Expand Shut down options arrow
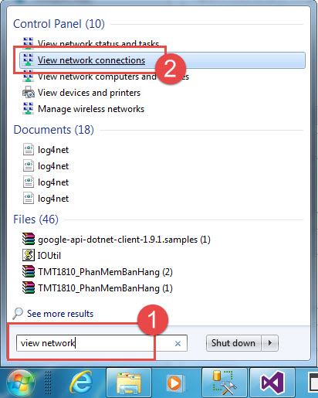Image resolution: width=318 pixels, height=398 pixels. click(270, 343)
